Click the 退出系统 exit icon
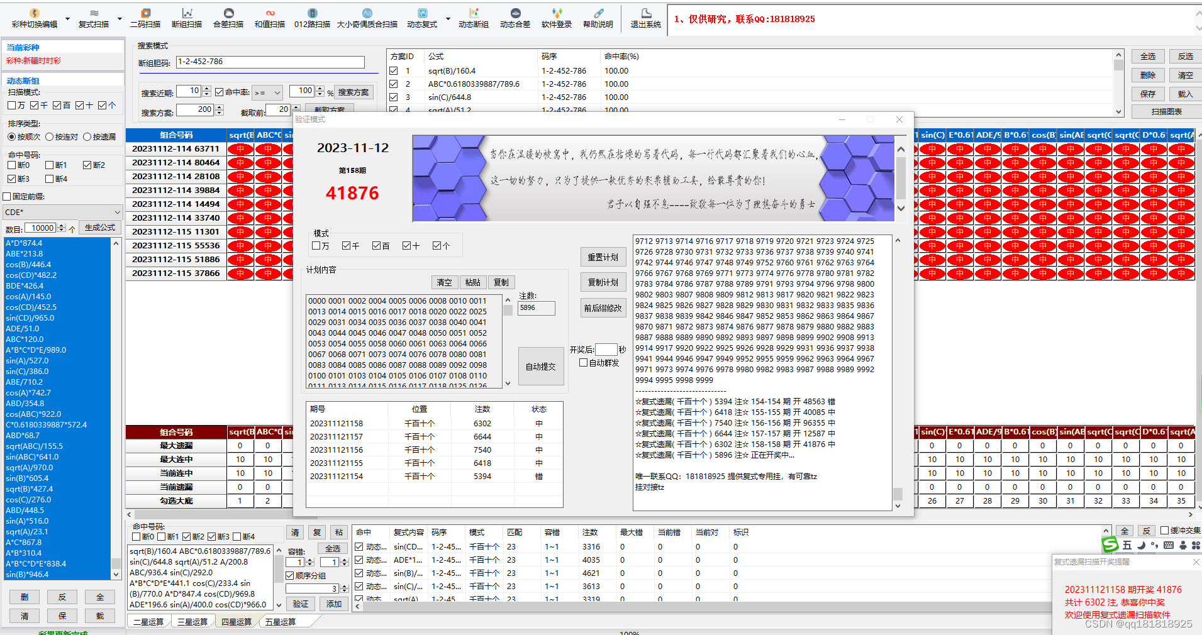 [x=646, y=18]
